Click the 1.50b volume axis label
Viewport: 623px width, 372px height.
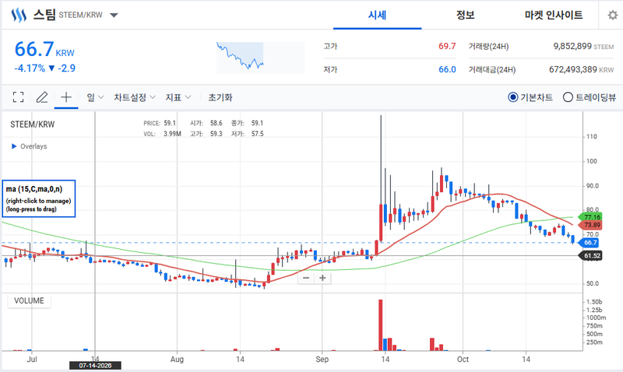point(594,302)
